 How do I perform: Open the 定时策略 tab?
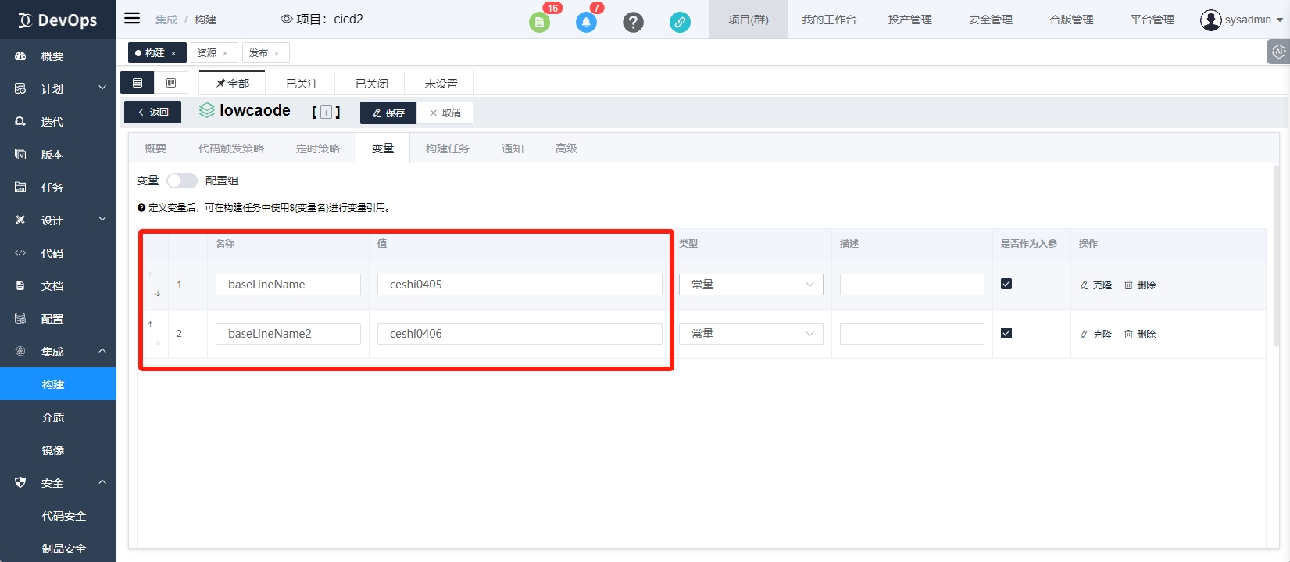pos(317,149)
